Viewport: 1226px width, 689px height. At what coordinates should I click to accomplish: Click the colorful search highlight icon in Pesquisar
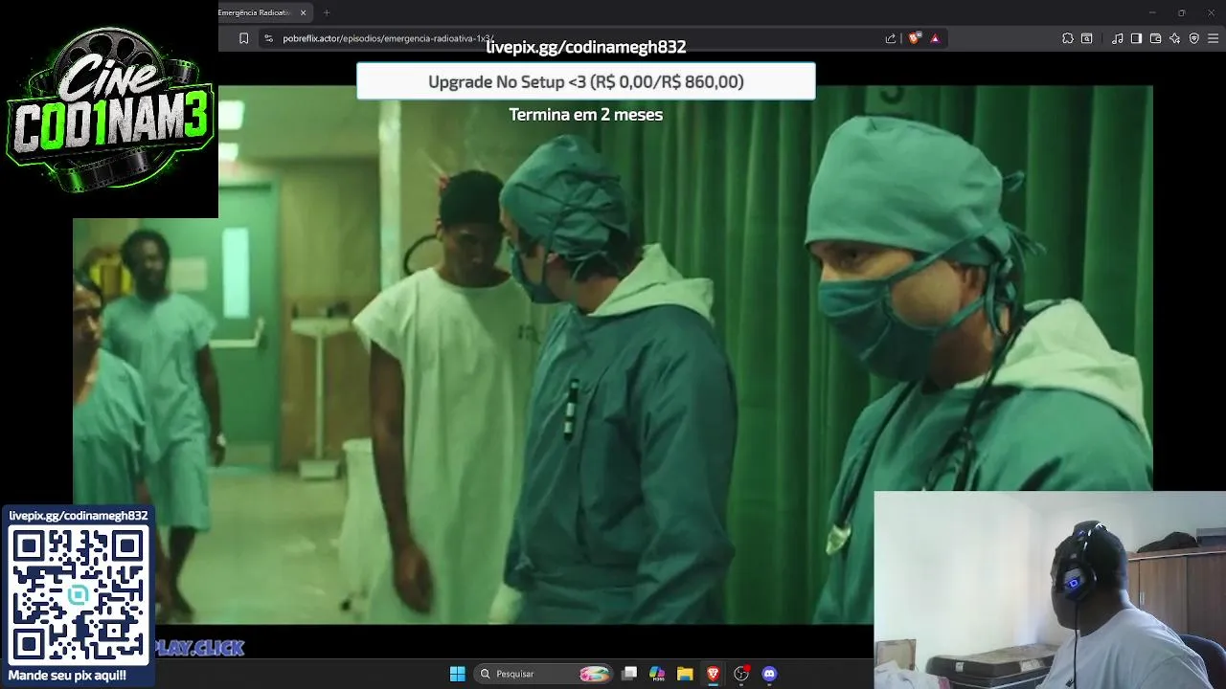[x=594, y=674]
